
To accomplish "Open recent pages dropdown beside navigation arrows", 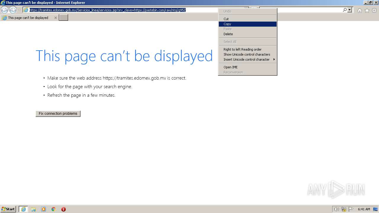I will tap(19, 10).
